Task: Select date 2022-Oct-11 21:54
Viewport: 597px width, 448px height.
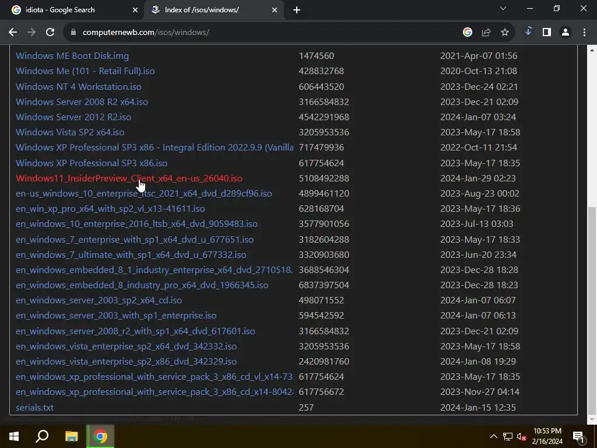Action: [x=479, y=148]
